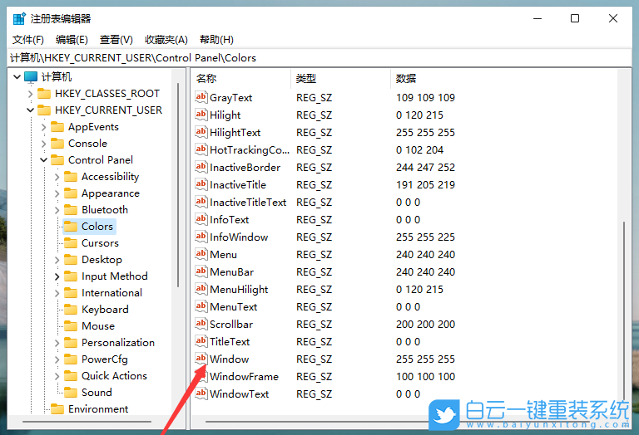Click the InfoWindow value ab icon

pos(201,237)
